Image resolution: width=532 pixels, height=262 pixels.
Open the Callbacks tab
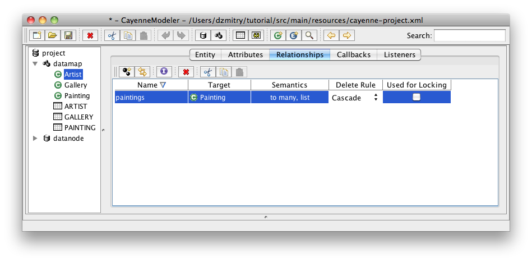pos(353,54)
